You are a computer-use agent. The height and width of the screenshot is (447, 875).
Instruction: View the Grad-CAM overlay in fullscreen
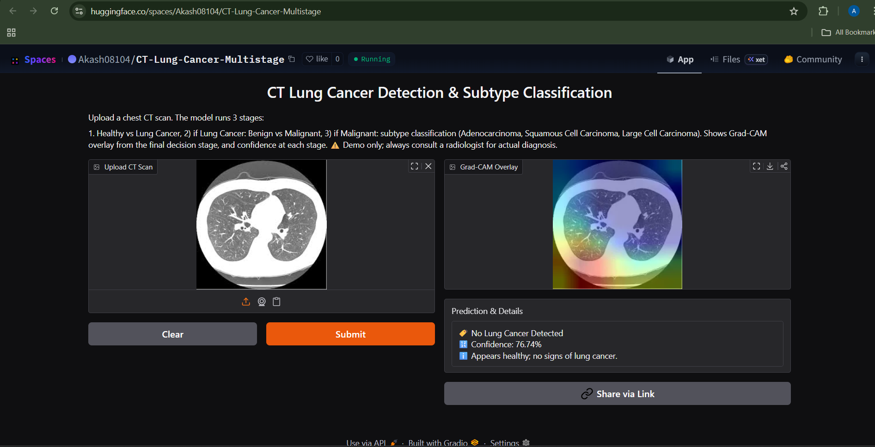[x=756, y=166]
